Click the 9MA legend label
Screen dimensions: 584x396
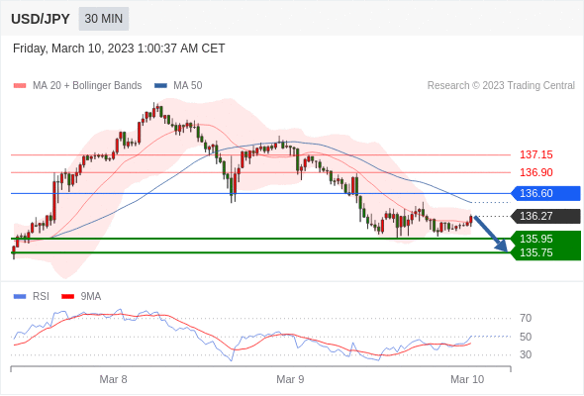point(91,297)
